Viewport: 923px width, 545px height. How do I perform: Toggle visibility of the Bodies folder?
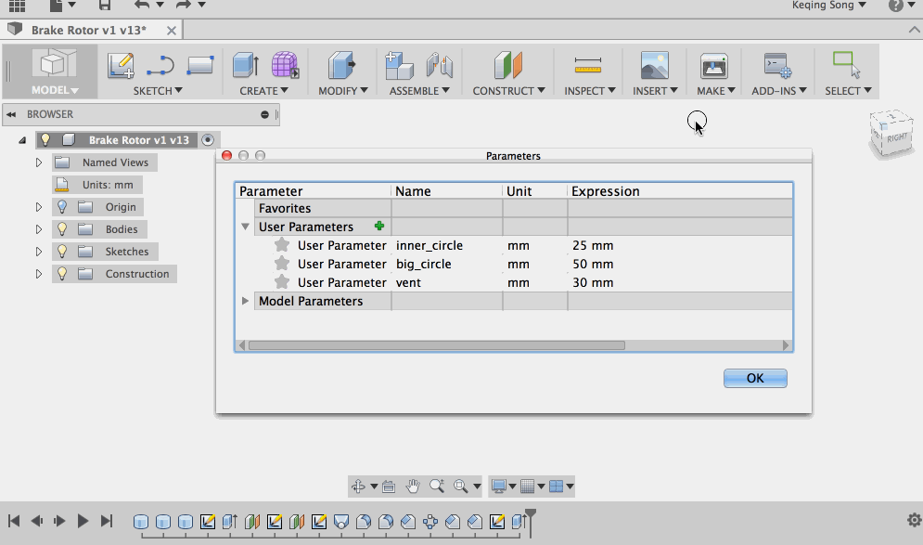coord(63,229)
